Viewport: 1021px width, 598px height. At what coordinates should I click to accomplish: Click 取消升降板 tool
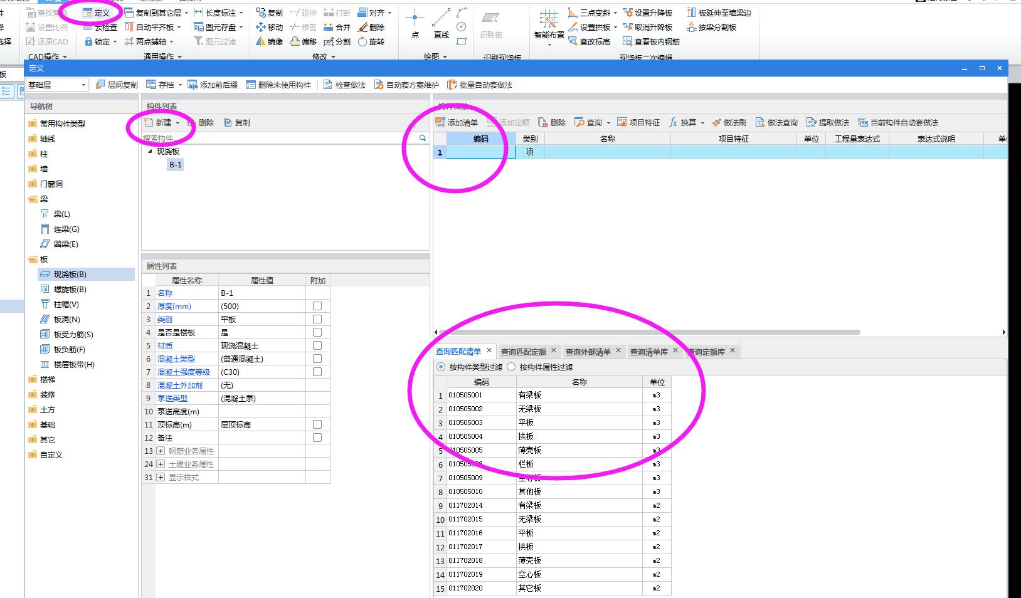647,27
